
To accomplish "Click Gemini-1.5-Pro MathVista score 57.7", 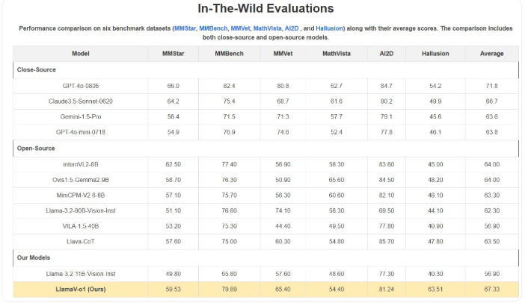I will tap(336, 116).
